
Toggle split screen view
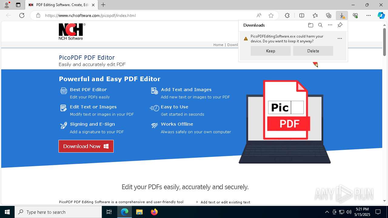pos(302,15)
